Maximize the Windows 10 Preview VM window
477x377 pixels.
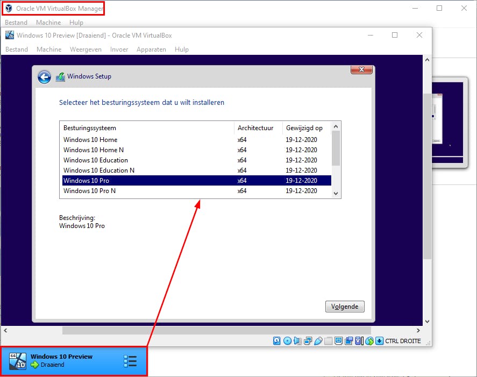click(395, 35)
